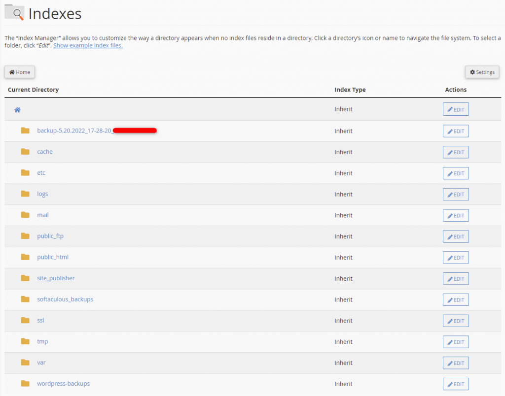Click the cache folder icon
This screenshot has height=396, width=505.
coord(25,151)
